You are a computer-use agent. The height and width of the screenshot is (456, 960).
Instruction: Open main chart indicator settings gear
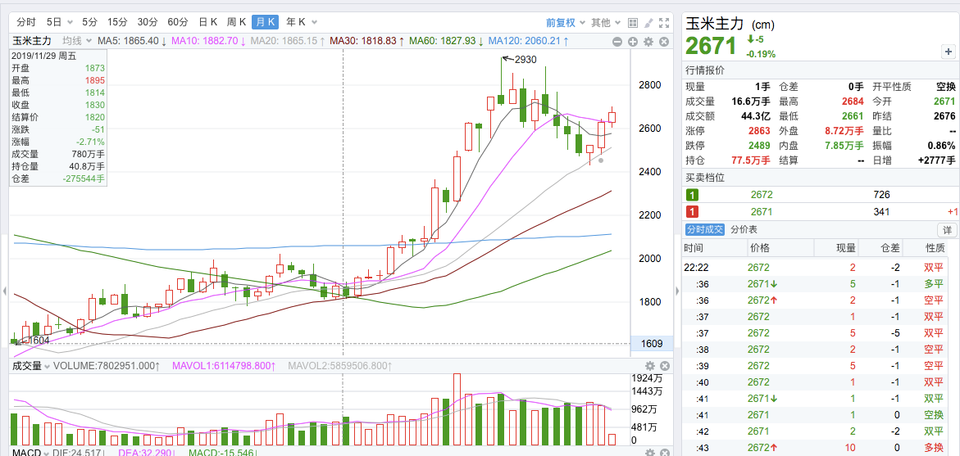pyautogui.click(x=648, y=42)
